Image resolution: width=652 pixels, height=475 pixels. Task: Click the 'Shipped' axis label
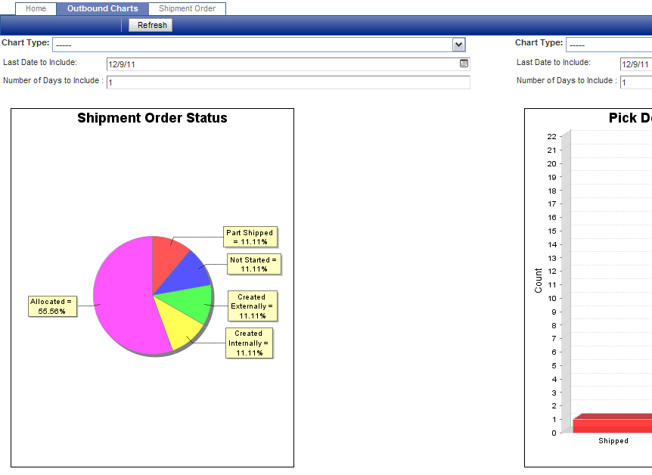pos(613,441)
